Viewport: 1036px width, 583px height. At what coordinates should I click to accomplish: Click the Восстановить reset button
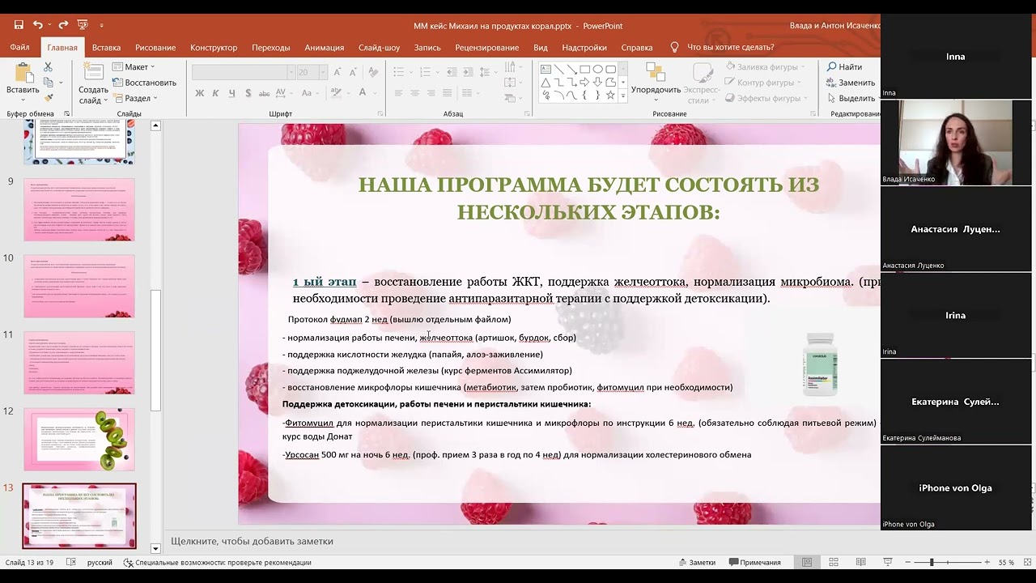point(144,83)
